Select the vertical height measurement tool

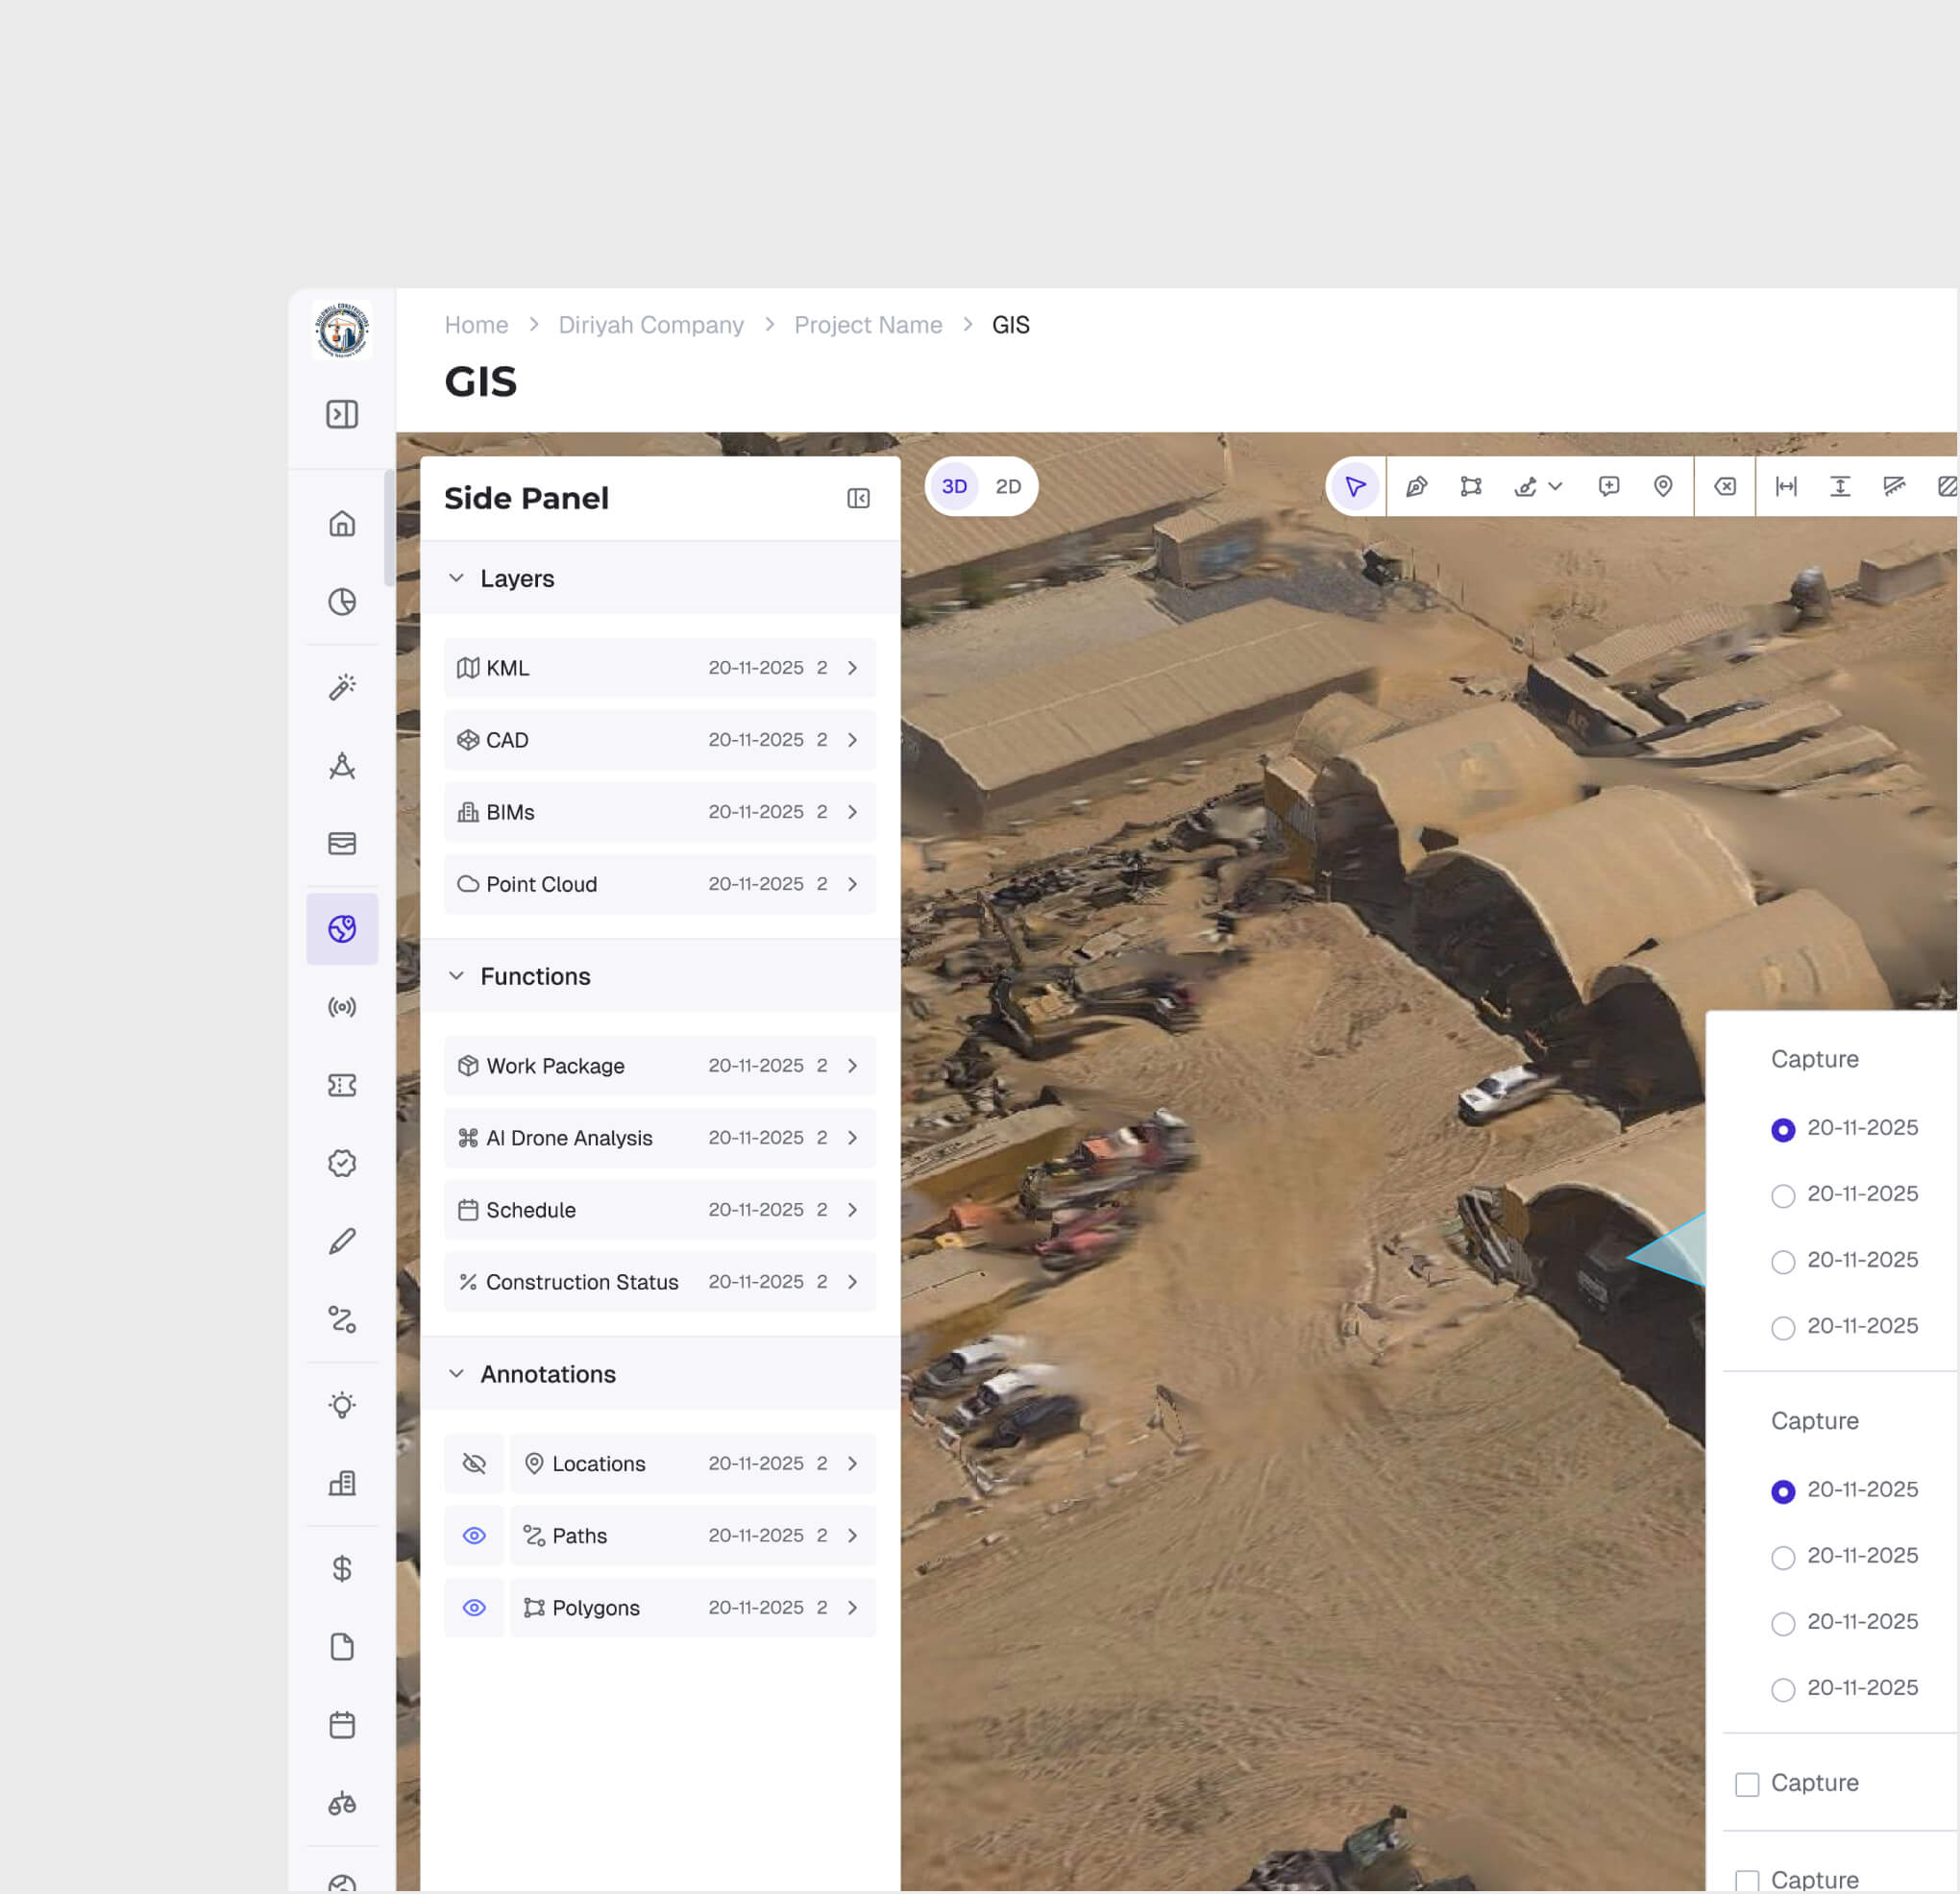[x=1841, y=487]
